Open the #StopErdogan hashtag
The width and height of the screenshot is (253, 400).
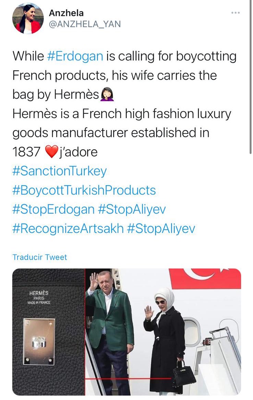tap(53, 210)
